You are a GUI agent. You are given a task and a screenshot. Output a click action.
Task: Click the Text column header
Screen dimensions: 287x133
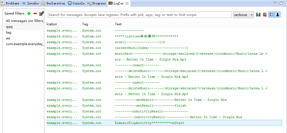(197, 24)
